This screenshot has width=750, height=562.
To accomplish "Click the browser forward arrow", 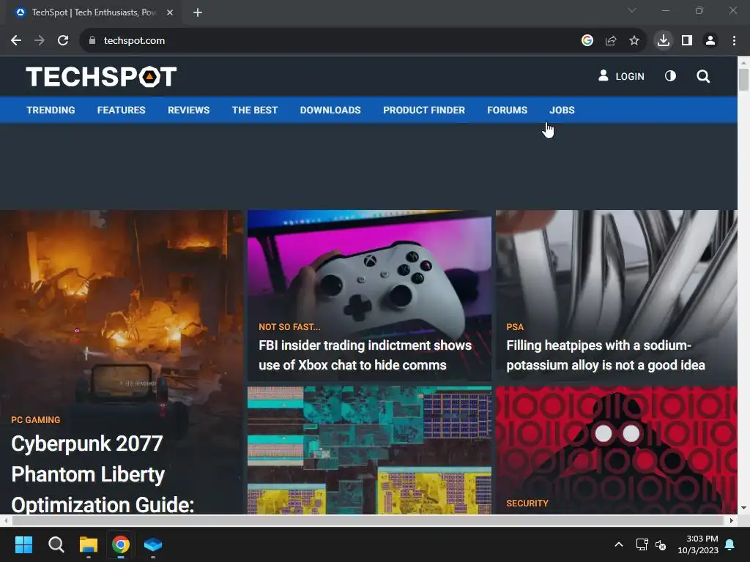I will pos(40,41).
